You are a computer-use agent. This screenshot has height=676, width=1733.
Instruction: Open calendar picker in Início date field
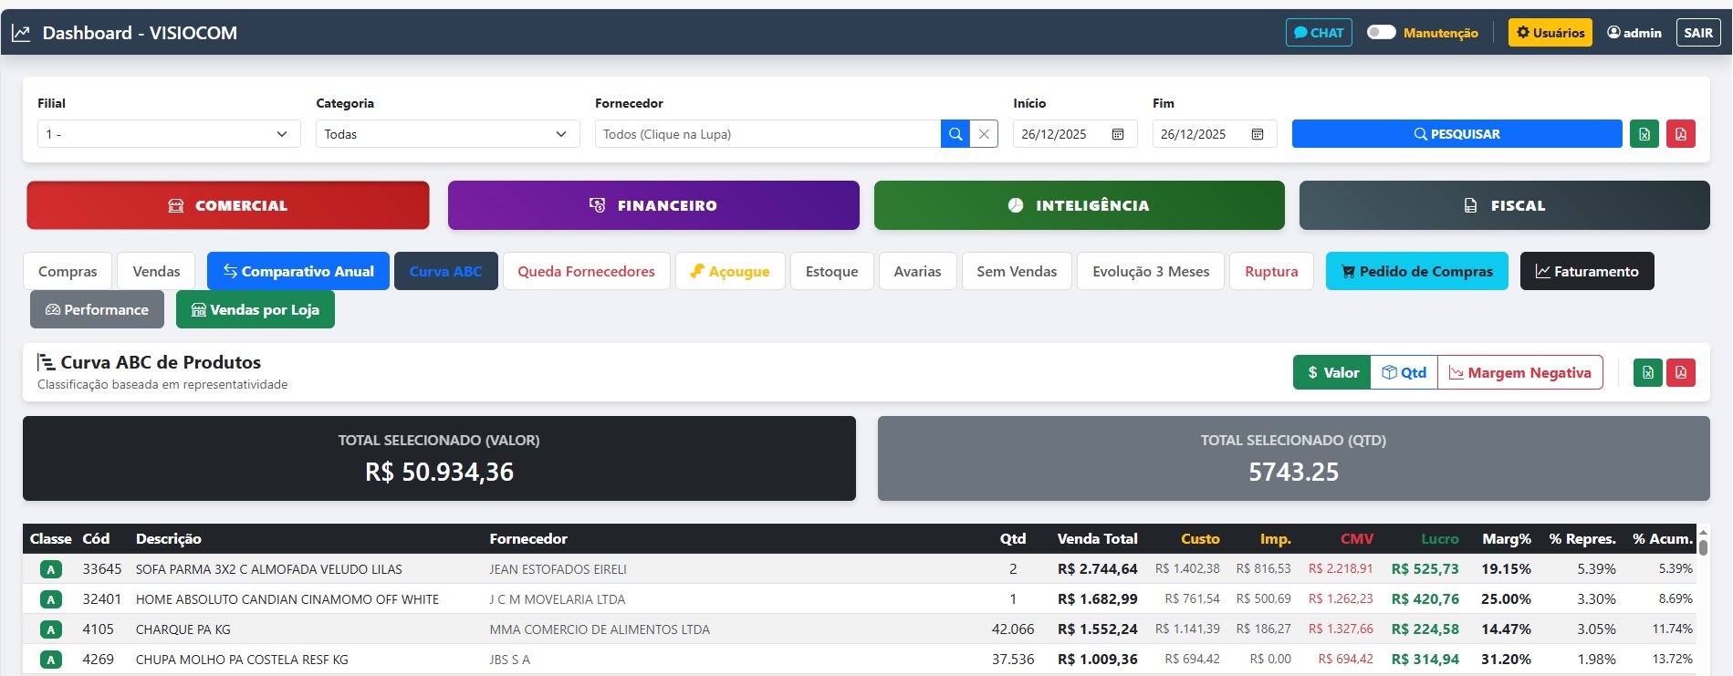1118,134
